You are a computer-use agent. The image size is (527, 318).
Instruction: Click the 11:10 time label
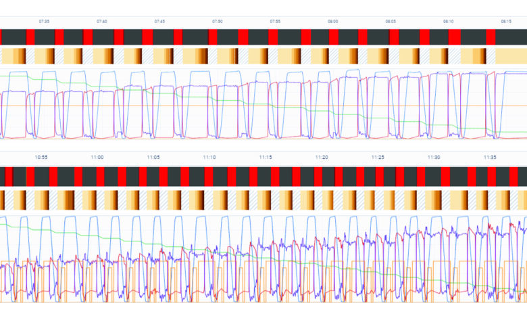(209, 157)
